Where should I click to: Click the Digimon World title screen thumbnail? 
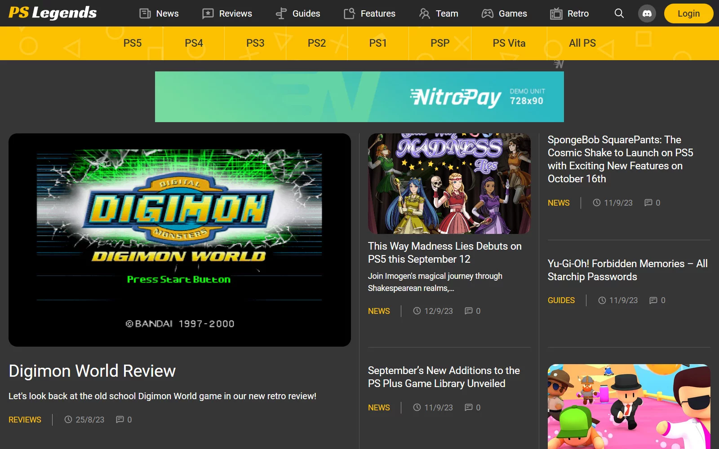coord(180,240)
